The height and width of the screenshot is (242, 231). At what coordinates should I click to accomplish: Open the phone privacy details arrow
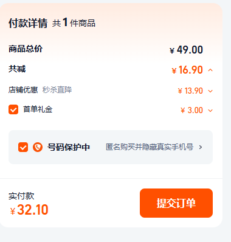click(x=201, y=147)
